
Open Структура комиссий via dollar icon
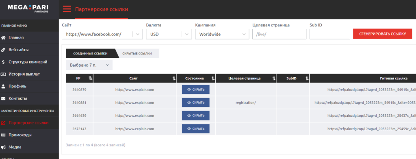pos(3,62)
